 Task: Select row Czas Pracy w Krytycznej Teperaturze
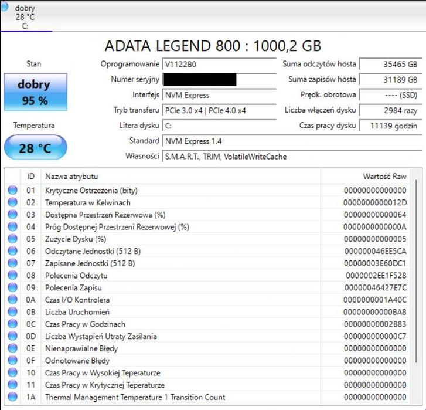[207, 385]
